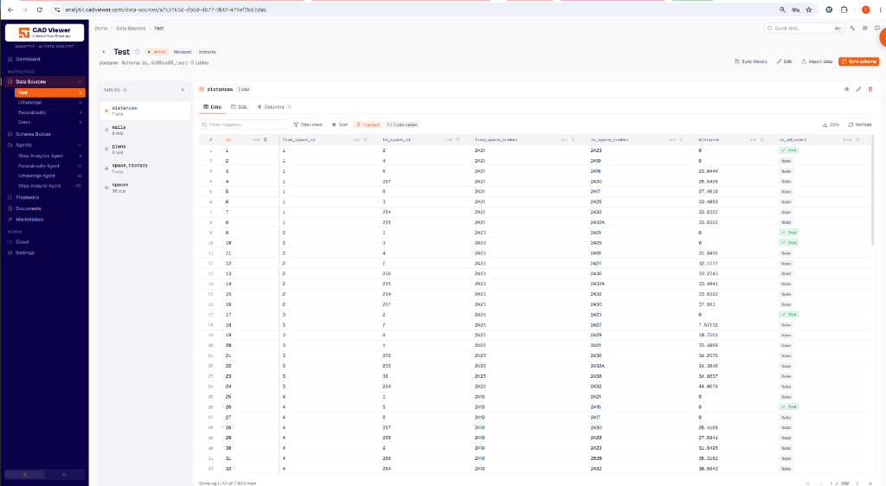Screen dimensions: 886x486
Task: Delete distances table with red trash icon
Action: point(870,89)
